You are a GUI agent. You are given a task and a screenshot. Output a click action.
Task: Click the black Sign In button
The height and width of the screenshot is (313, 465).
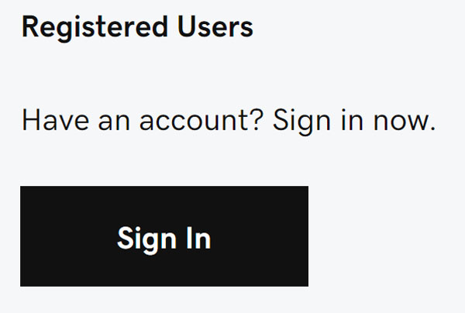coord(164,236)
